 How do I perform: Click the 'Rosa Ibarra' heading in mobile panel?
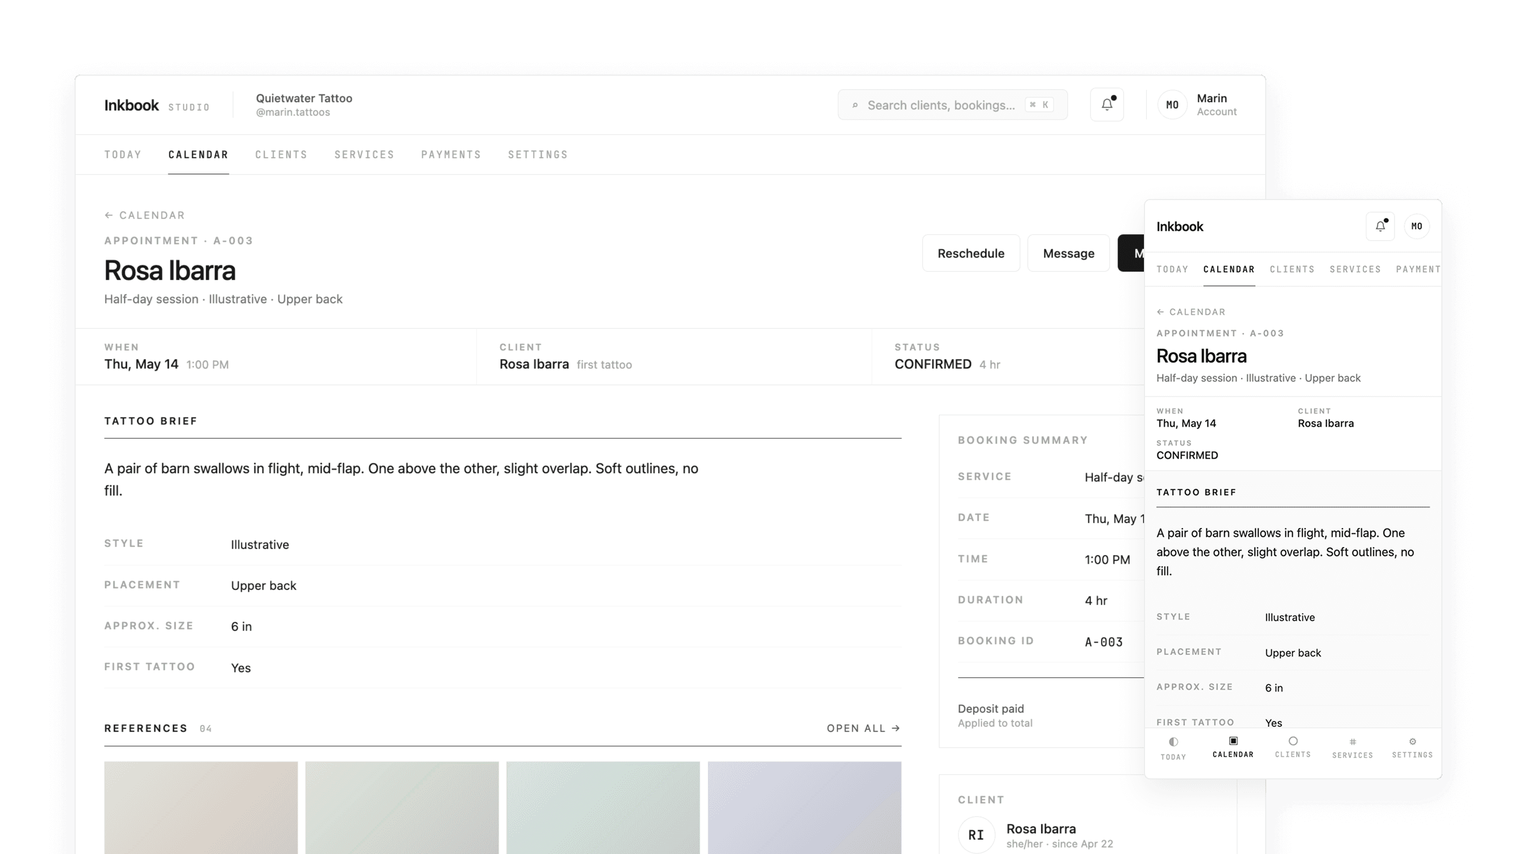point(1201,355)
